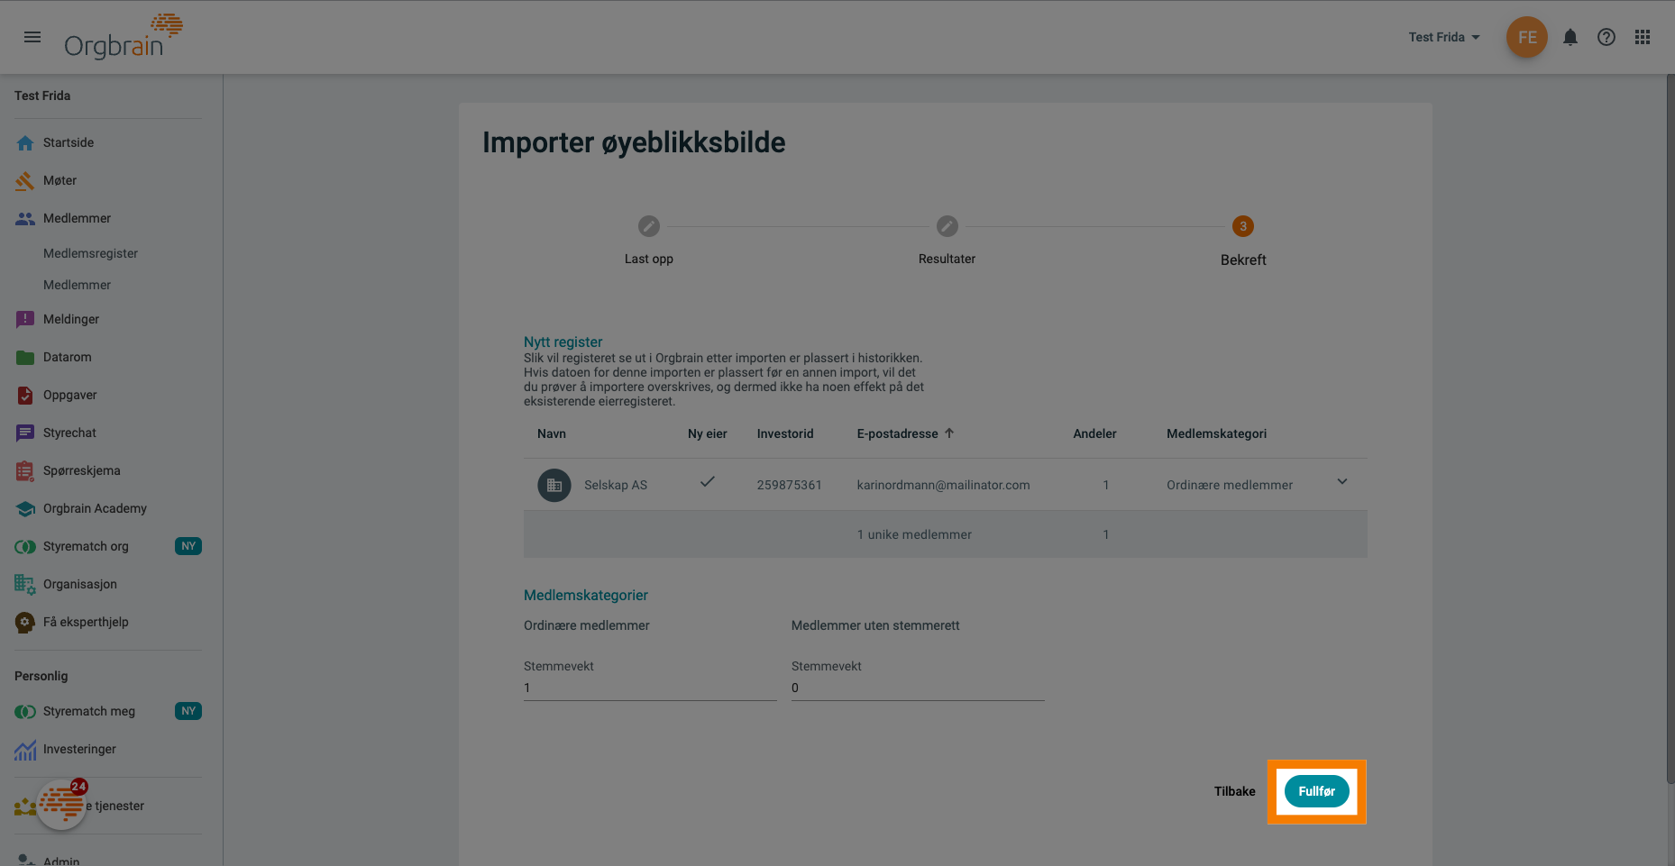Click the Styrematch meg icon
The height and width of the screenshot is (866, 1675).
(25, 711)
